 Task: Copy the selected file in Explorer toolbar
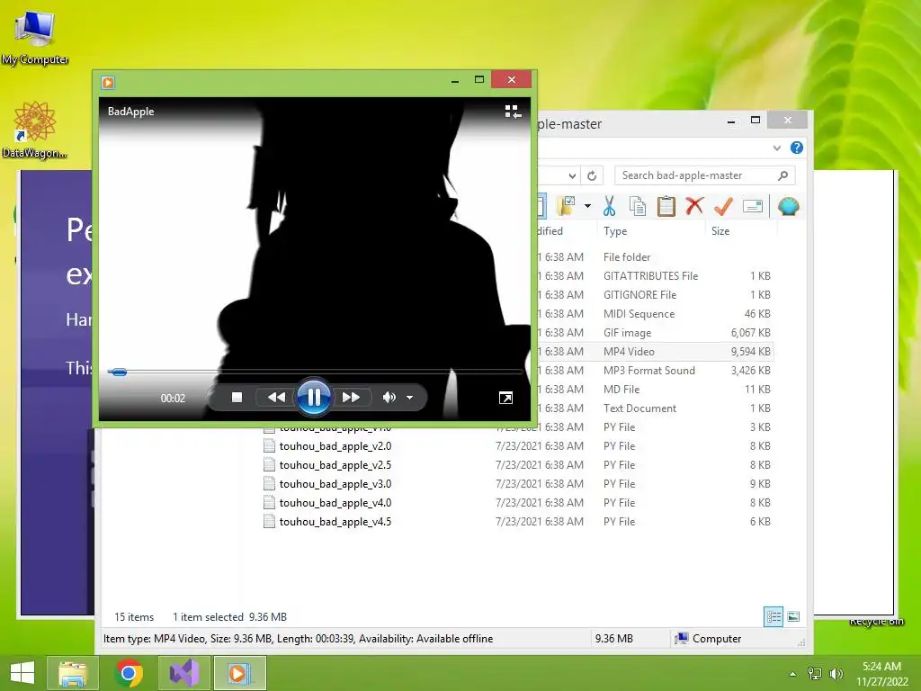click(638, 206)
